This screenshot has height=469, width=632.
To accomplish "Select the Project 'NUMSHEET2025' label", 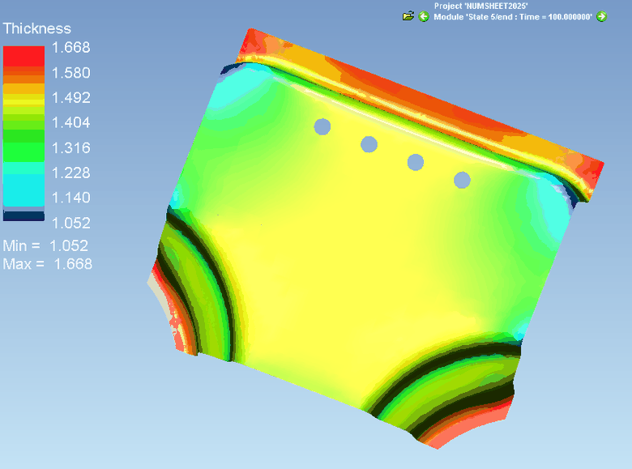I will coord(480,6).
